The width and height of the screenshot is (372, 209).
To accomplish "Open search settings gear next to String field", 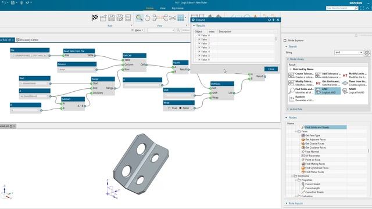I will tap(367, 53).
